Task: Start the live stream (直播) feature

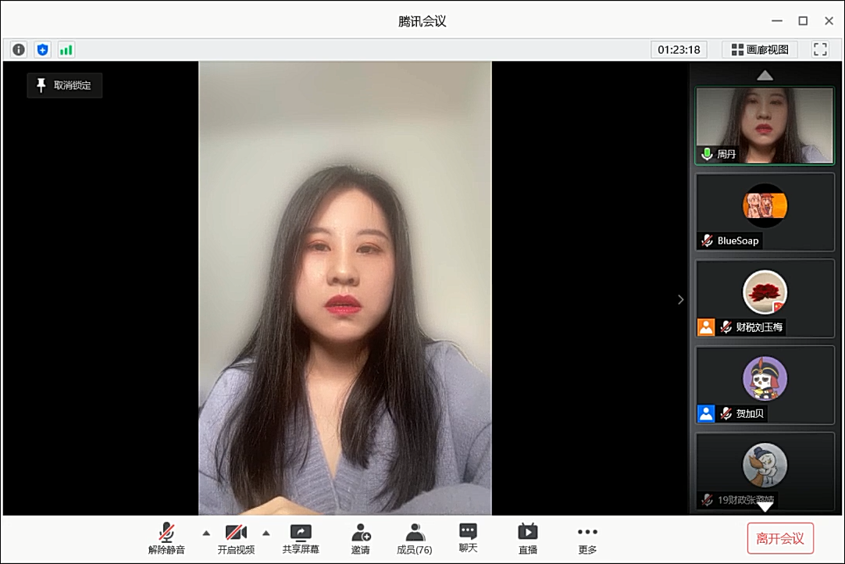Action: tap(528, 539)
